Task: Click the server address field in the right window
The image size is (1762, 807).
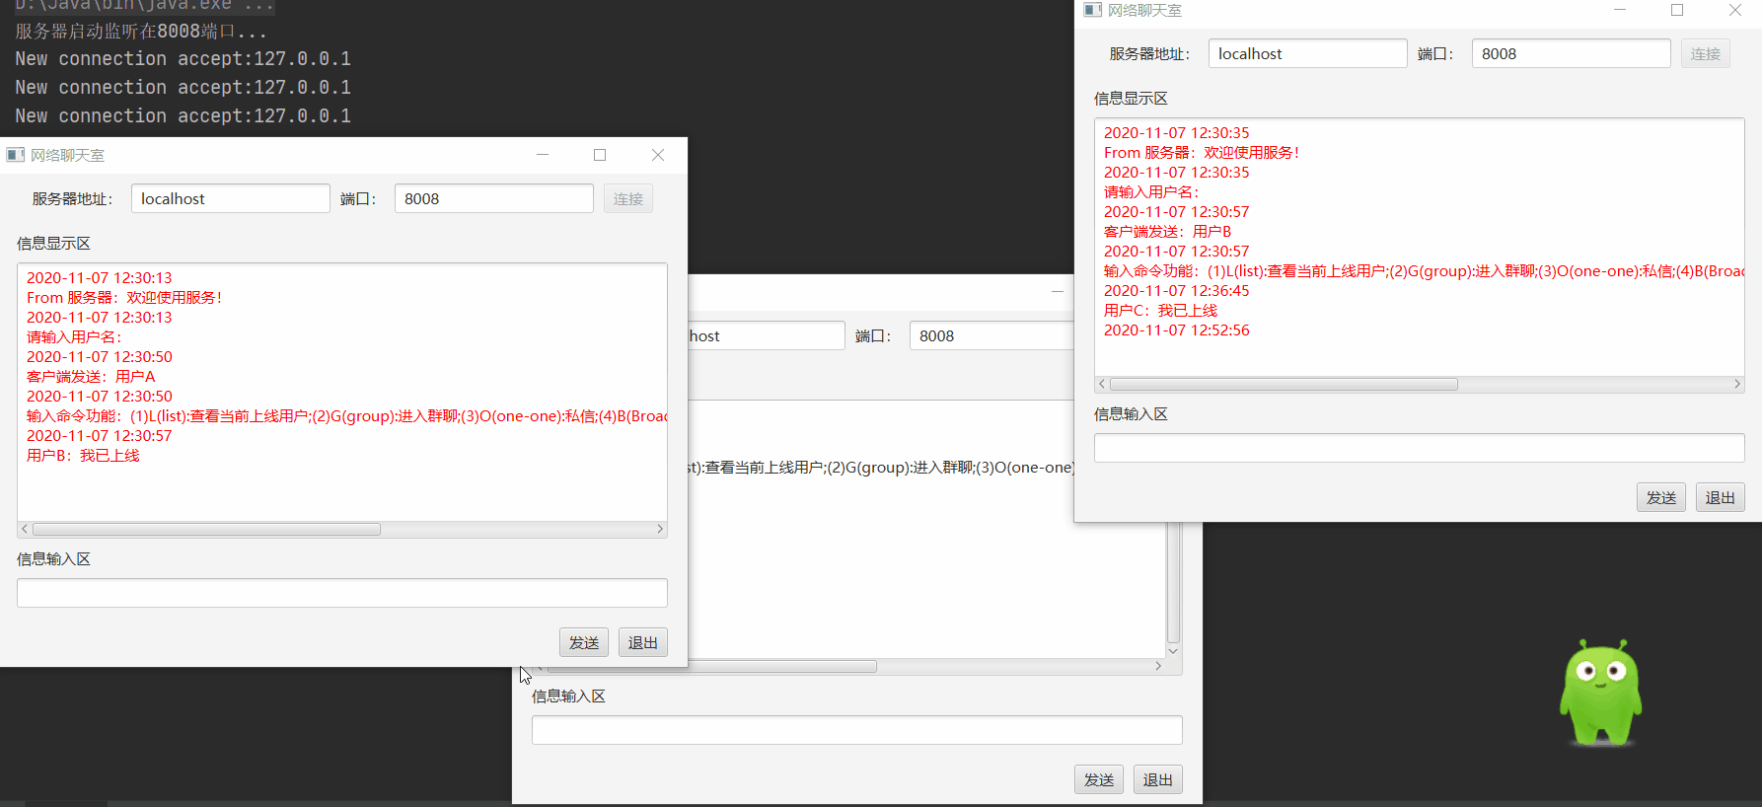Action: pyautogui.click(x=1308, y=53)
